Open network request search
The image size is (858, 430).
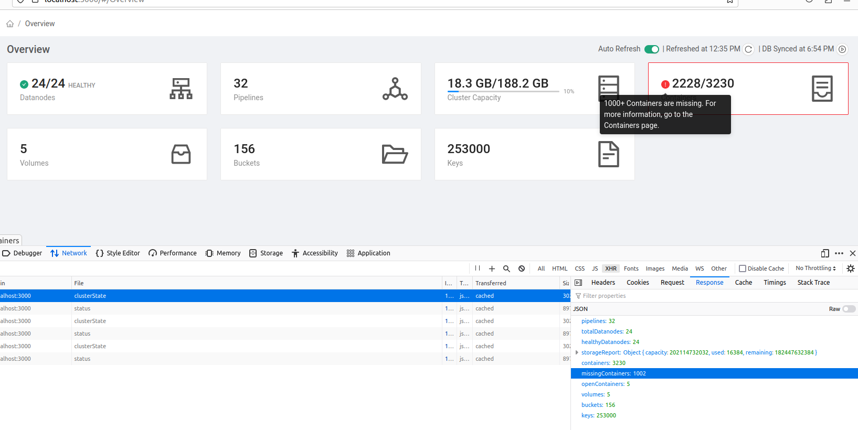click(x=506, y=268)
